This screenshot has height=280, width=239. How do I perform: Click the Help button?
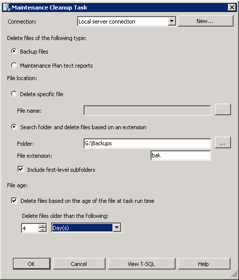coord(204,263)
